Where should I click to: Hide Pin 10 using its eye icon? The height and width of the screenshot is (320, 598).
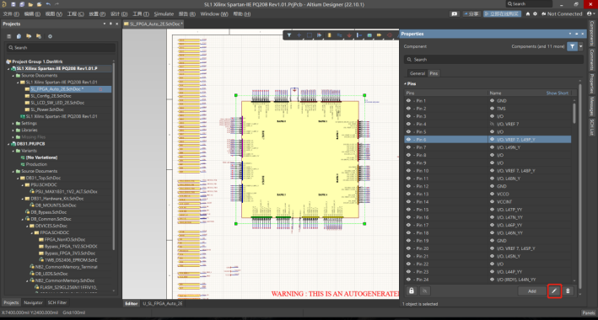click(408, 171)
